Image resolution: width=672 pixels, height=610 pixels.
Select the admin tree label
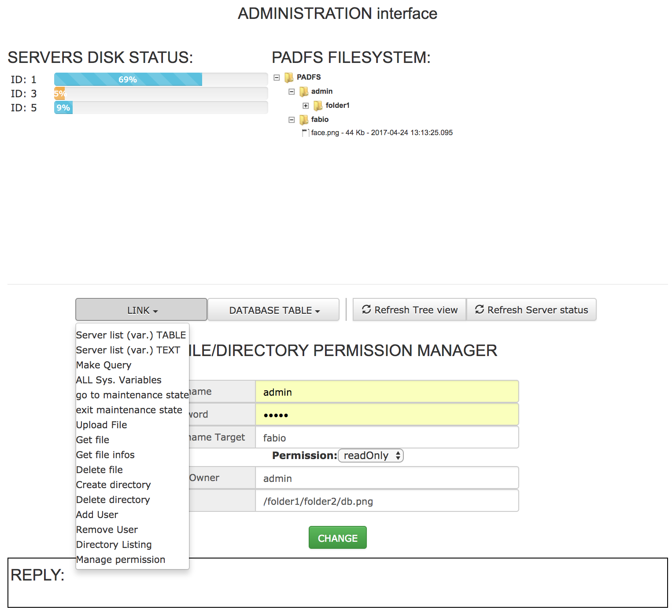tap(322, 92)
